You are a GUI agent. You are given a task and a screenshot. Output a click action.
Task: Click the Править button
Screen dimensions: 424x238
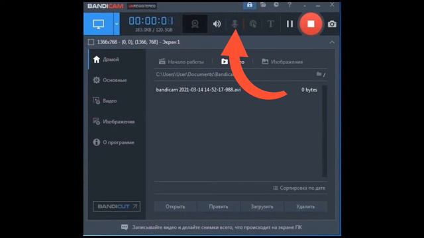pyautogui.click(x=219, y=207)
